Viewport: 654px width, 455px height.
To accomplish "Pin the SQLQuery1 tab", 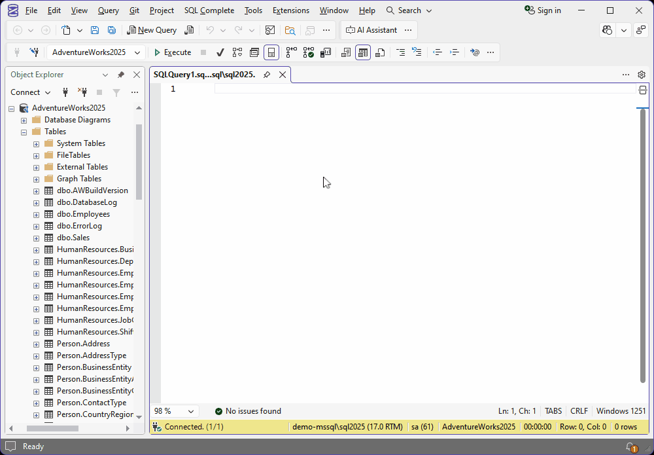I will (x=267, y=75).
